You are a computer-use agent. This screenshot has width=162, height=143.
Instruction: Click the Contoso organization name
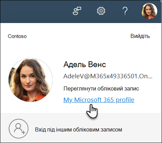(x=17, y=36)
